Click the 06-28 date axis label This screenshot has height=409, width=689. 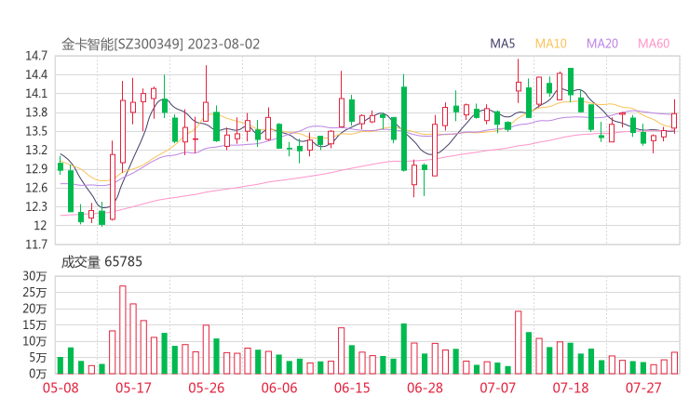pos(425,388)
